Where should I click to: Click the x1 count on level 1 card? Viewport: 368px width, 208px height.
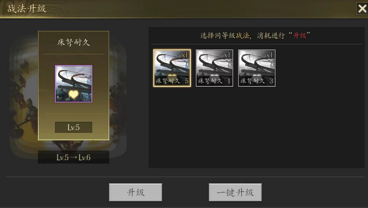pos(227,55)
